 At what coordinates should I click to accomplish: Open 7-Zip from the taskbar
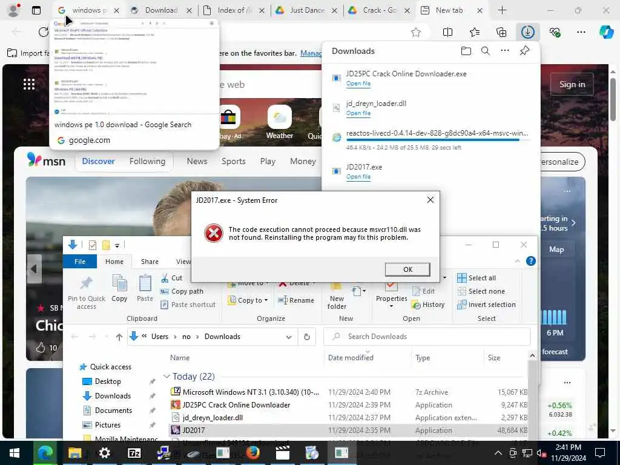[134, 453]
